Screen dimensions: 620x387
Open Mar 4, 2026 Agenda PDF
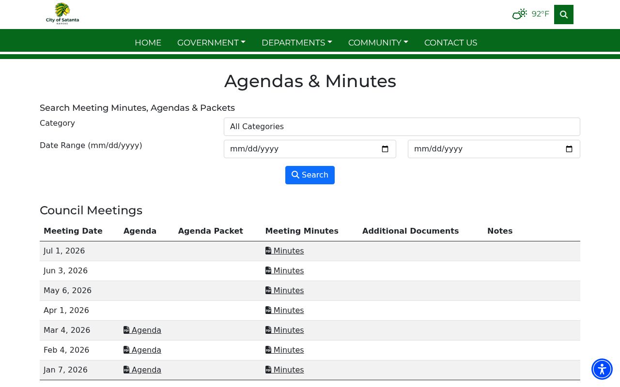[x=142, y=330]
